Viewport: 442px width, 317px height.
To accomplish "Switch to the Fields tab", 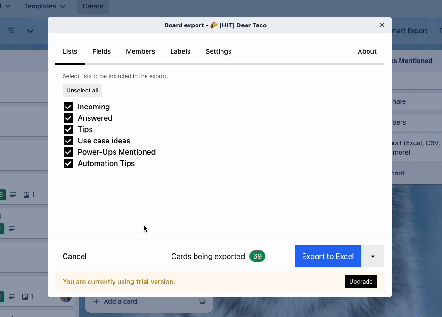I will (x=101, y=51).
